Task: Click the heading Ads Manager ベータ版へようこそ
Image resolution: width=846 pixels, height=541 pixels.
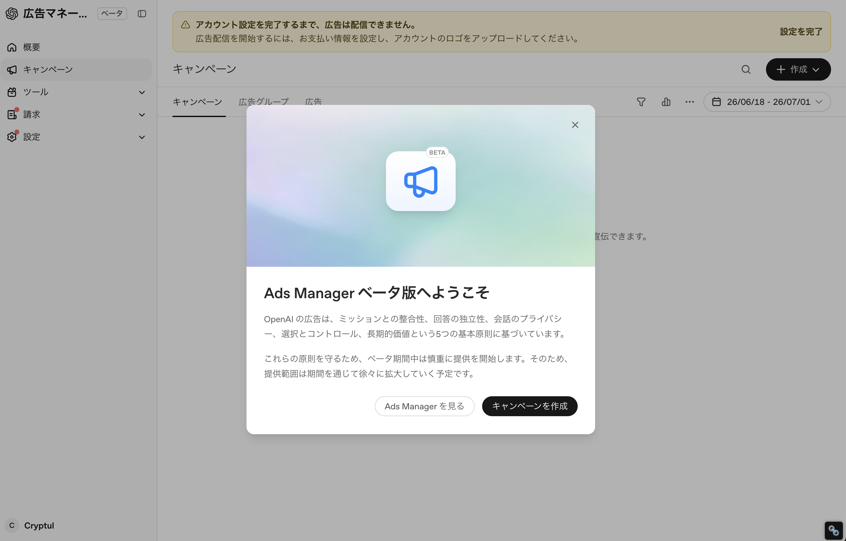Action: (376, 293)
